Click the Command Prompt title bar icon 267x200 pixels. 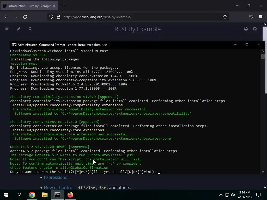tap(14, 45)
